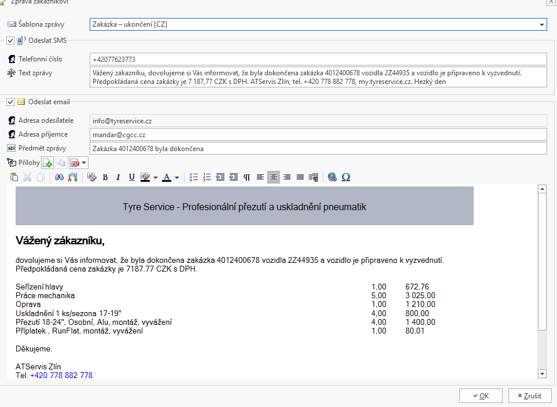The width and height of the screenshot is (557, 407).
Task: Click the Děkujeme text
Action: click(34, 349)
